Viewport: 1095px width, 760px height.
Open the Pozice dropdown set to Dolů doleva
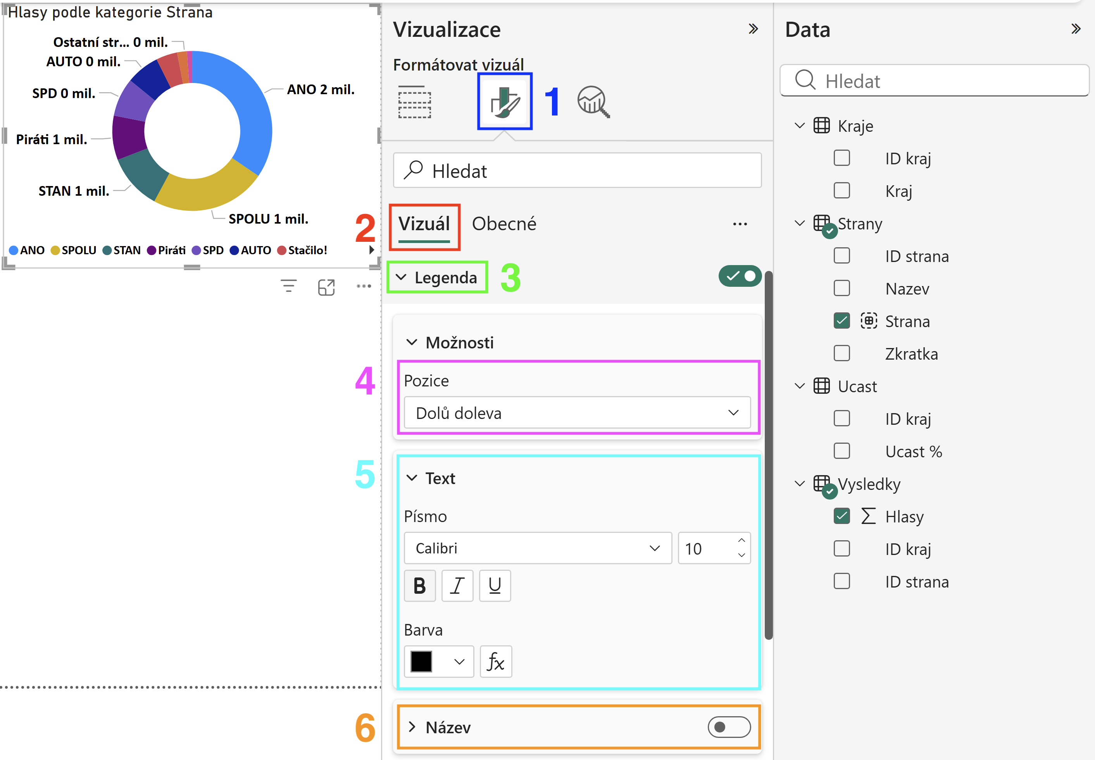click(x=577, y=413)
